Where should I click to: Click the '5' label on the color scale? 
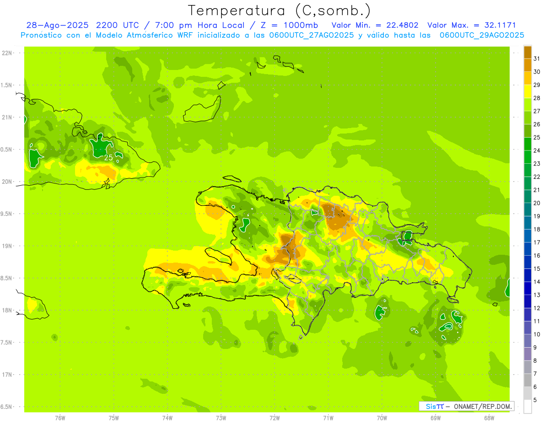pos(535,400)
